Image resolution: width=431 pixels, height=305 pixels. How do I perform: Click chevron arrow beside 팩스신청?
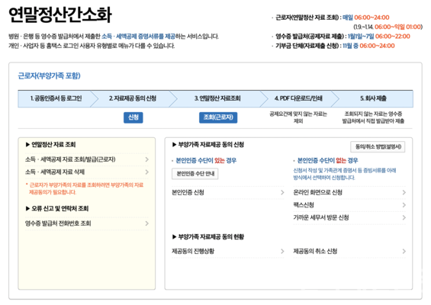404,205
